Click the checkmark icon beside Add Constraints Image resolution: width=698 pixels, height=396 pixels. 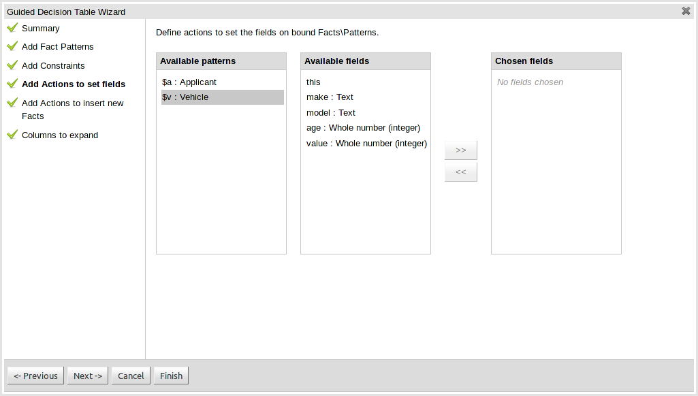pos(12,65)
